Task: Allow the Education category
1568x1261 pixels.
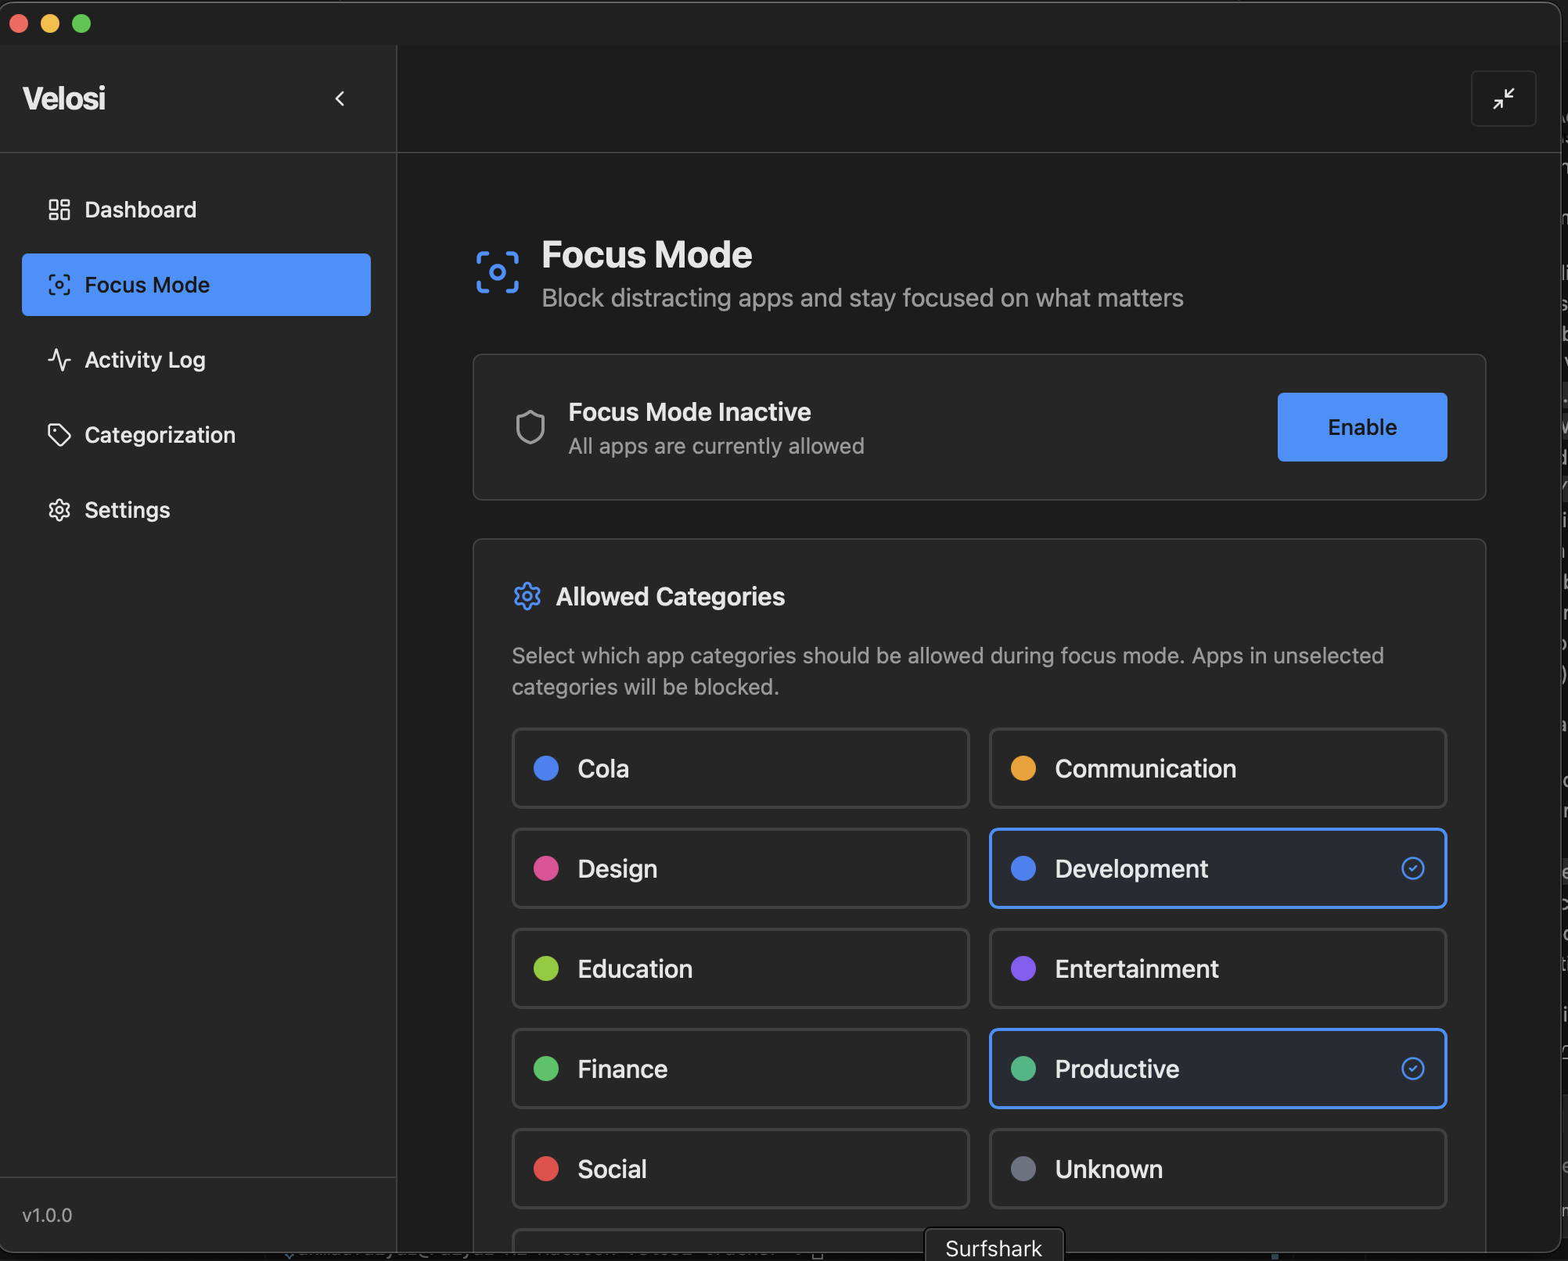Action: coord(741,968)
